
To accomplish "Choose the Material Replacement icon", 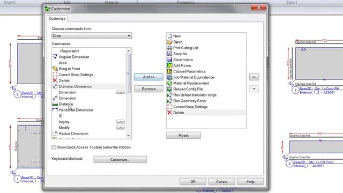I will point(169,83).
